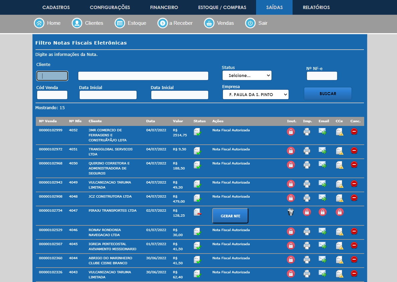Click Inut. lock icon for NFe 4048
Image resolution: width=397 pixels, height=282 pixels.
coord(291,198)
